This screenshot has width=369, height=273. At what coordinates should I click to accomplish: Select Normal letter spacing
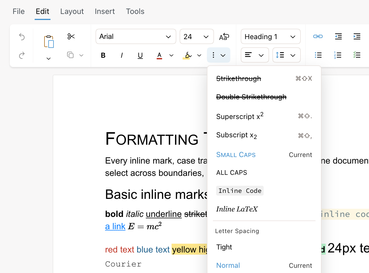point(264,265)
